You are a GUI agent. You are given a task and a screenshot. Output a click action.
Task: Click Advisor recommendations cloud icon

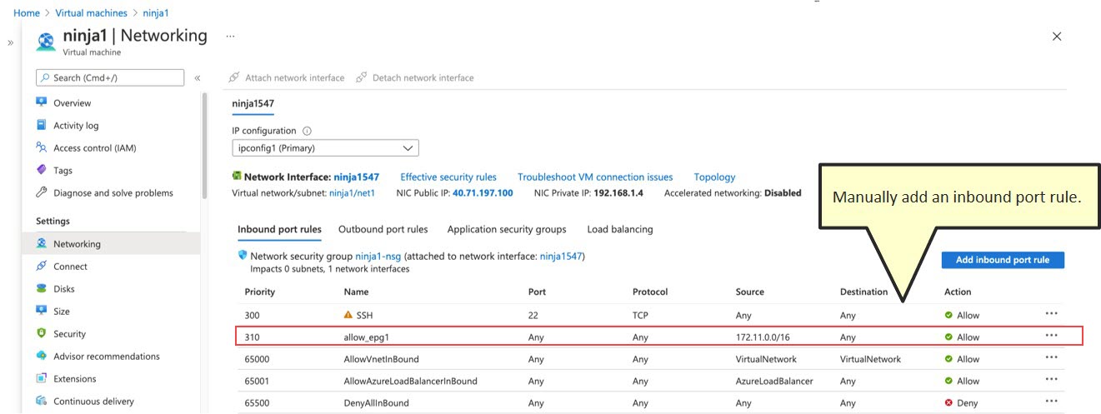[x=42, y=357]
